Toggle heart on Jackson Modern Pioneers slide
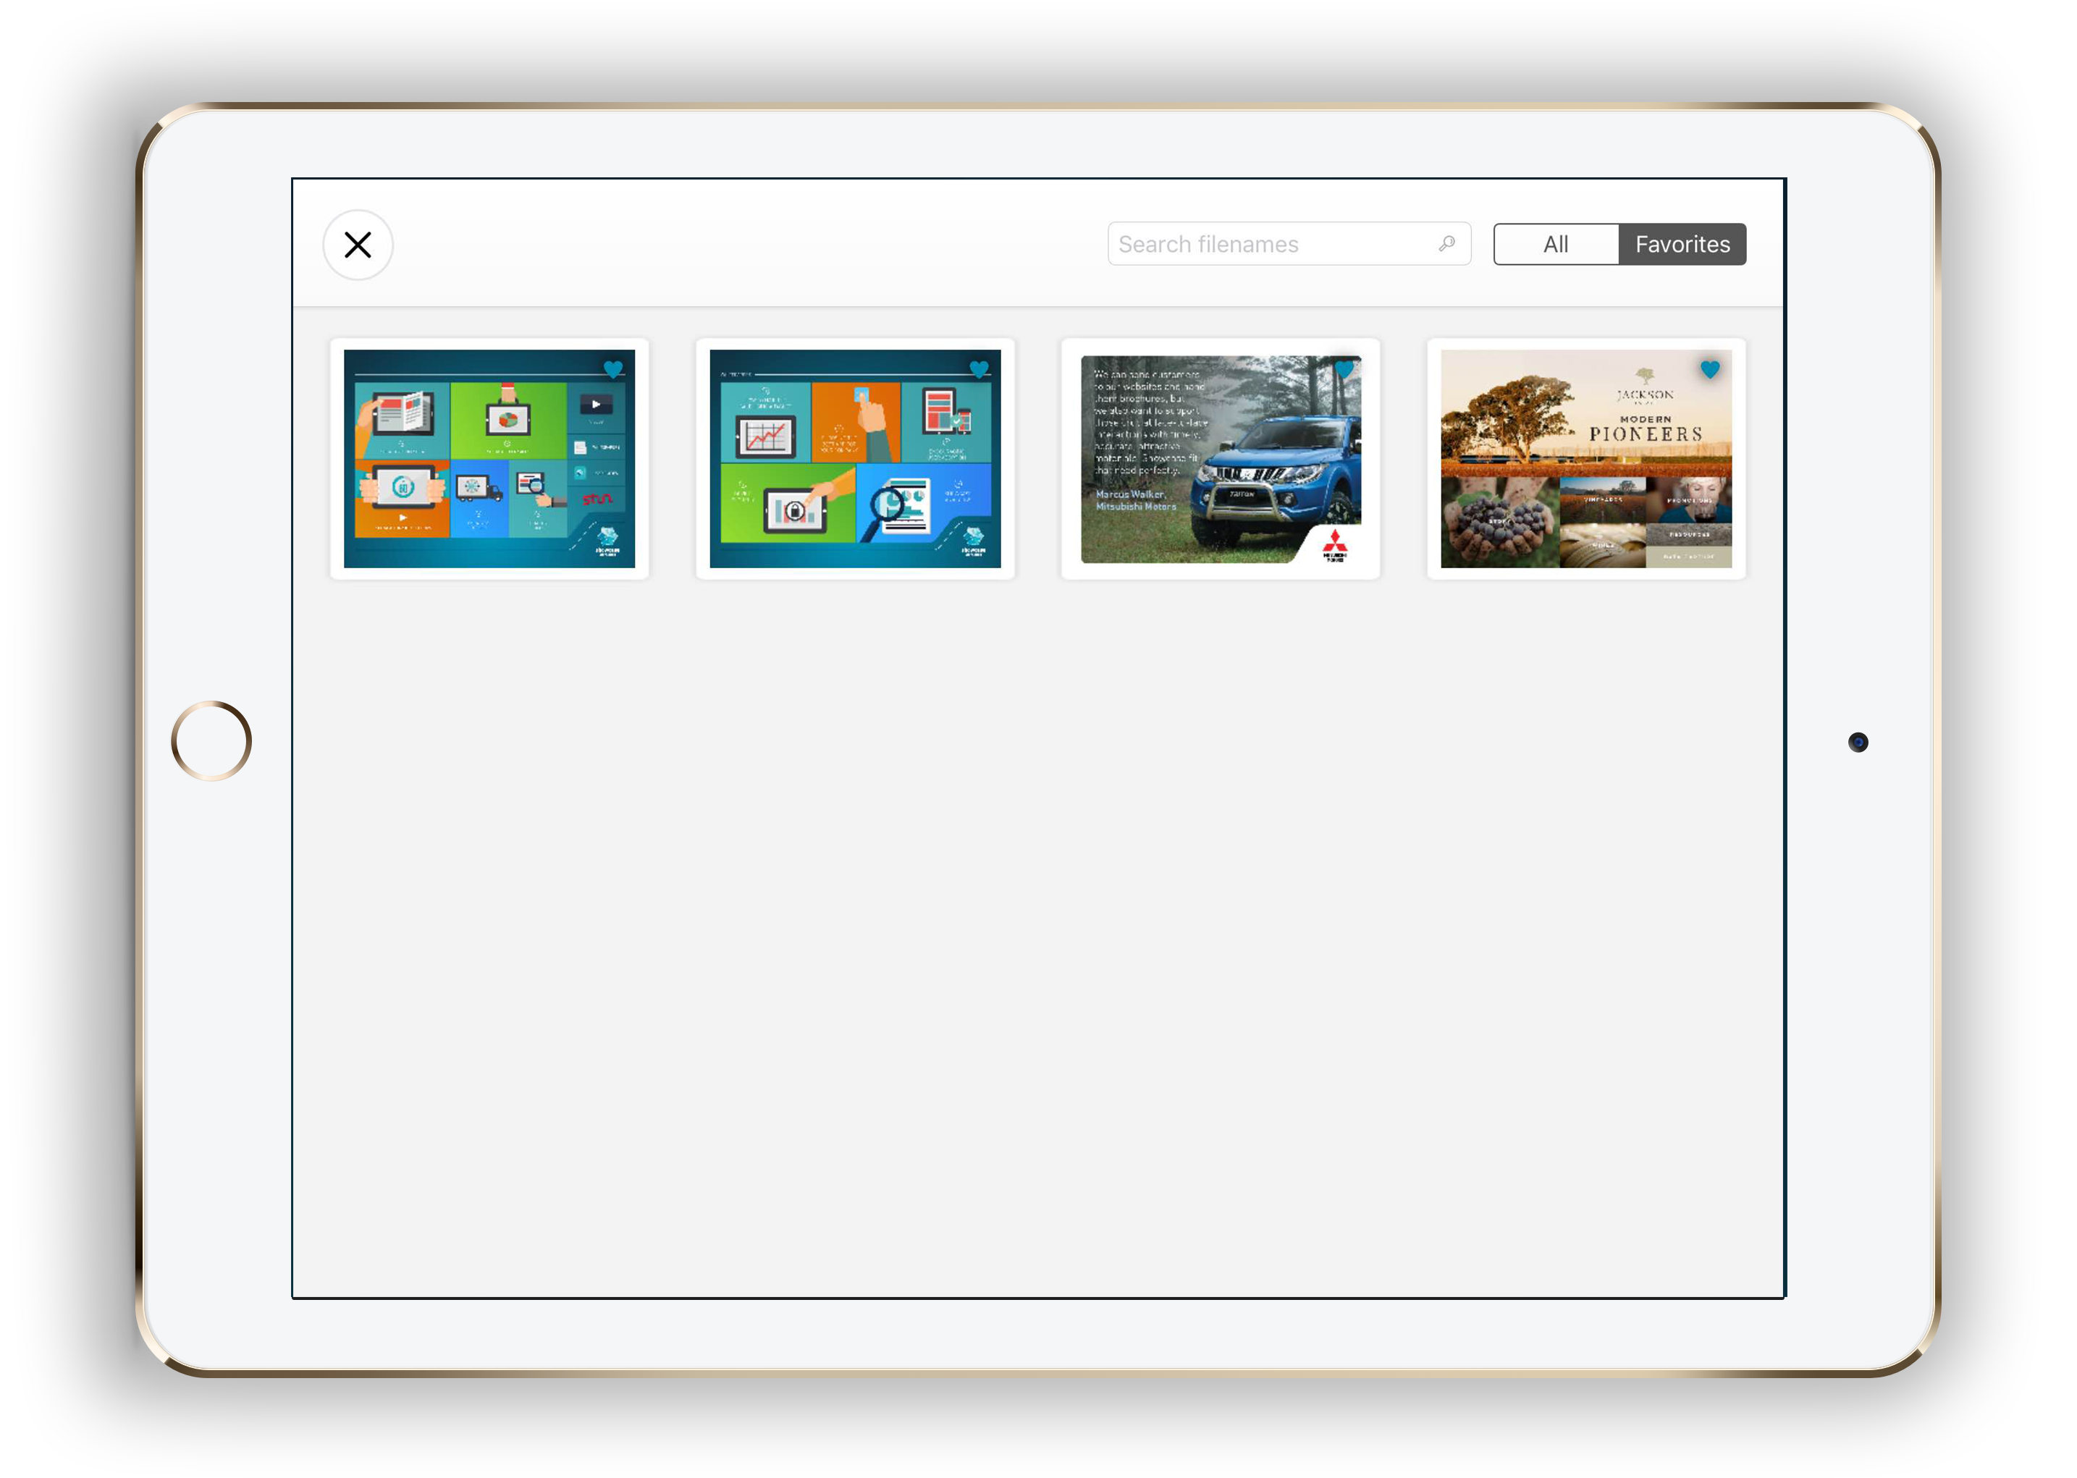2077x1478 pixels. [1709, 369]
